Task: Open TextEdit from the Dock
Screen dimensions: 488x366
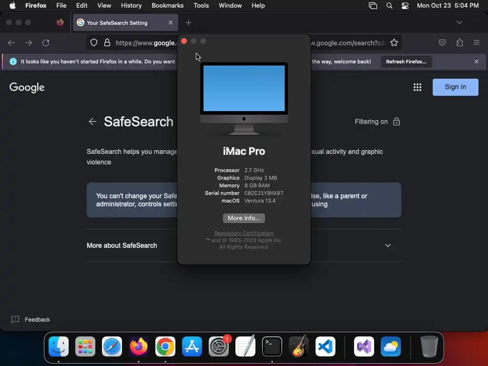Action: [x=245, y=346]
